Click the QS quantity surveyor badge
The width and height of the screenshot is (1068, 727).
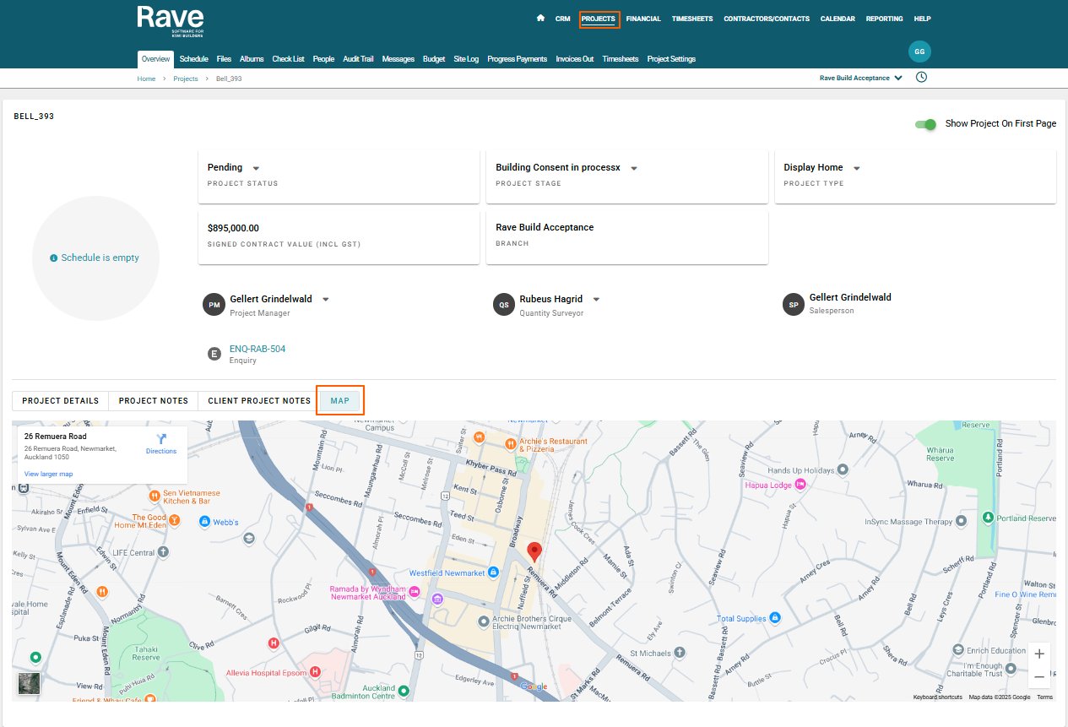coord(504,305)
